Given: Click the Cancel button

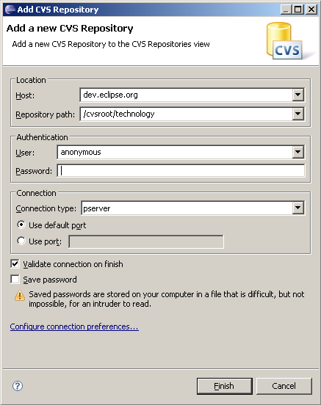Looking at the screenshot, I should point(284,386).
